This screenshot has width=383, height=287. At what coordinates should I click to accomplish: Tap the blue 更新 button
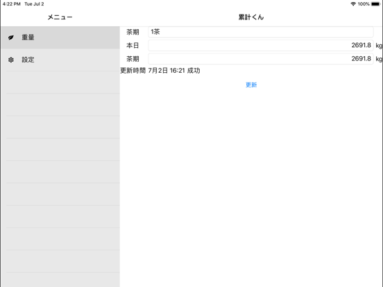tap(251, 85)
